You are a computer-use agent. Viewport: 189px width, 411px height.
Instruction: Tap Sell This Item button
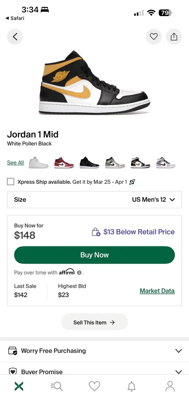point(94,322)
